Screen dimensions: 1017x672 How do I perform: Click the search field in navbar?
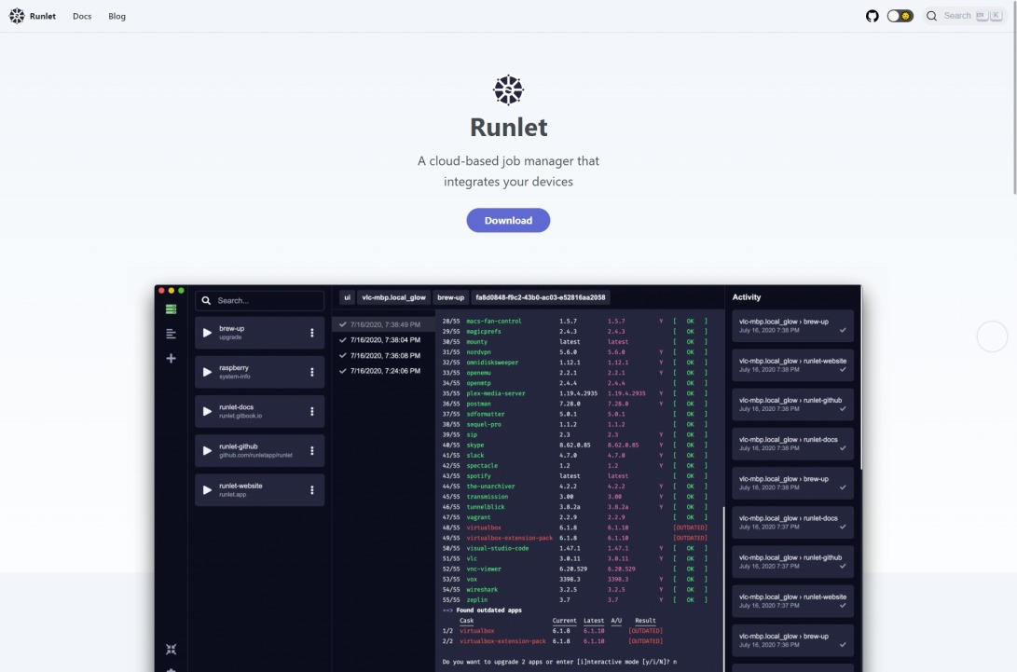[964, 16]
